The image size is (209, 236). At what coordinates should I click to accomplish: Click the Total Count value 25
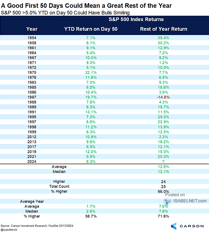pos(163,186)
